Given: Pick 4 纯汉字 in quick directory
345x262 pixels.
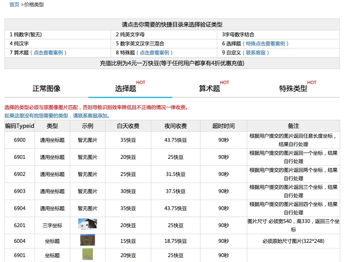Looking at the screenshot, I should pos(19,44).
